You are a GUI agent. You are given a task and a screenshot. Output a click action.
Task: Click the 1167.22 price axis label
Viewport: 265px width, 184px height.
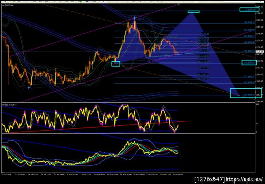pos(260,20)
